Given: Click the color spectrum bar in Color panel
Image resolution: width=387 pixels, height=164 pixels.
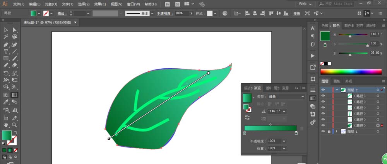Looking at the screenshot, I should tap(351, 71).
